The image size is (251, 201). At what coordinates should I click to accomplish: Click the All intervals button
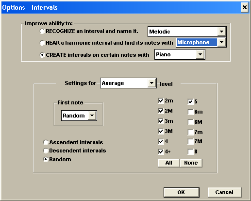pos(168,163)
